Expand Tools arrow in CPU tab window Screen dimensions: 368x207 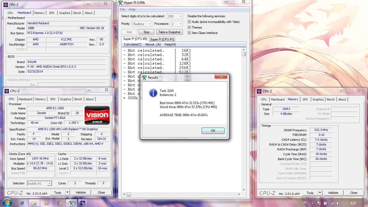tap(67, 192)
